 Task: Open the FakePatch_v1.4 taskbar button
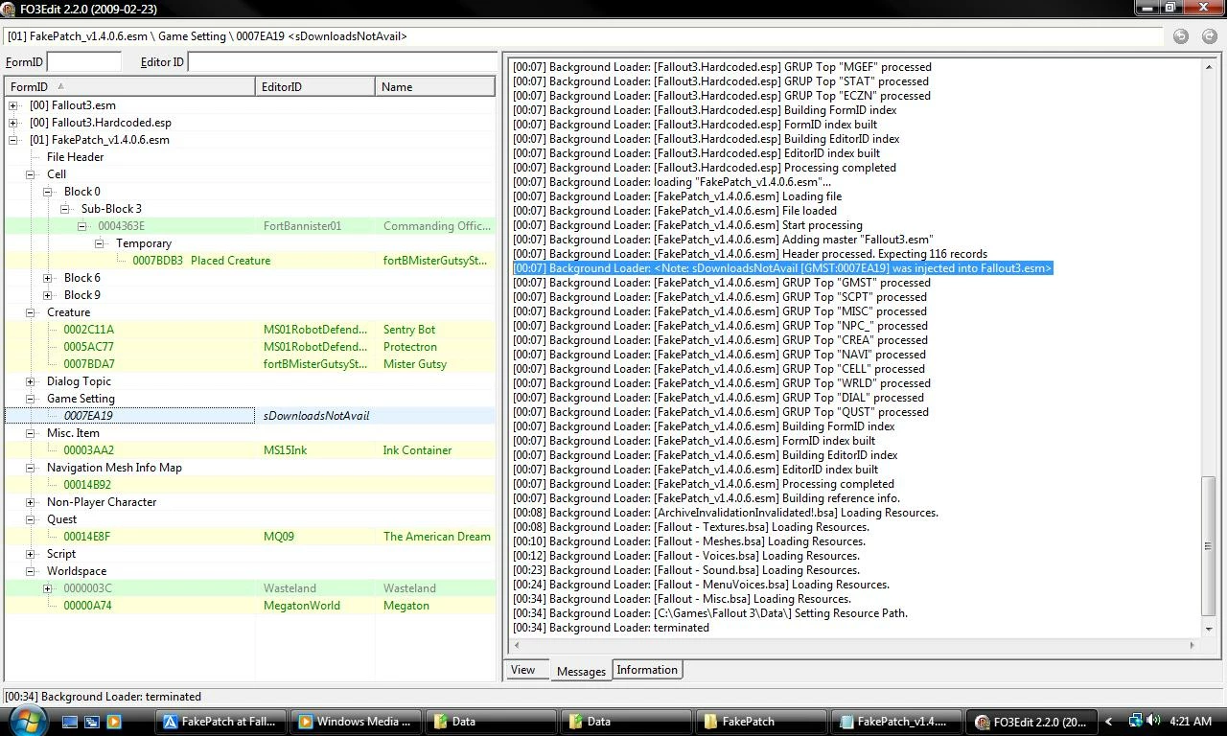click(895, 722)
